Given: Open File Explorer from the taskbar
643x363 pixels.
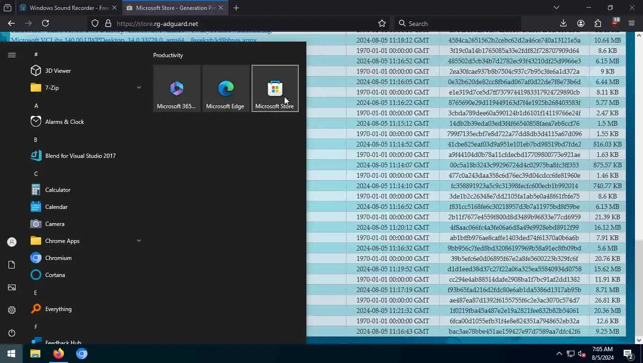Looking at the screenshot, I should (x=35, y=354).
